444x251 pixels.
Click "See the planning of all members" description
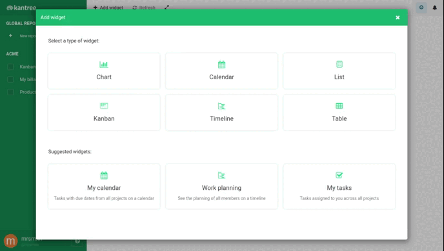(221, 198)
